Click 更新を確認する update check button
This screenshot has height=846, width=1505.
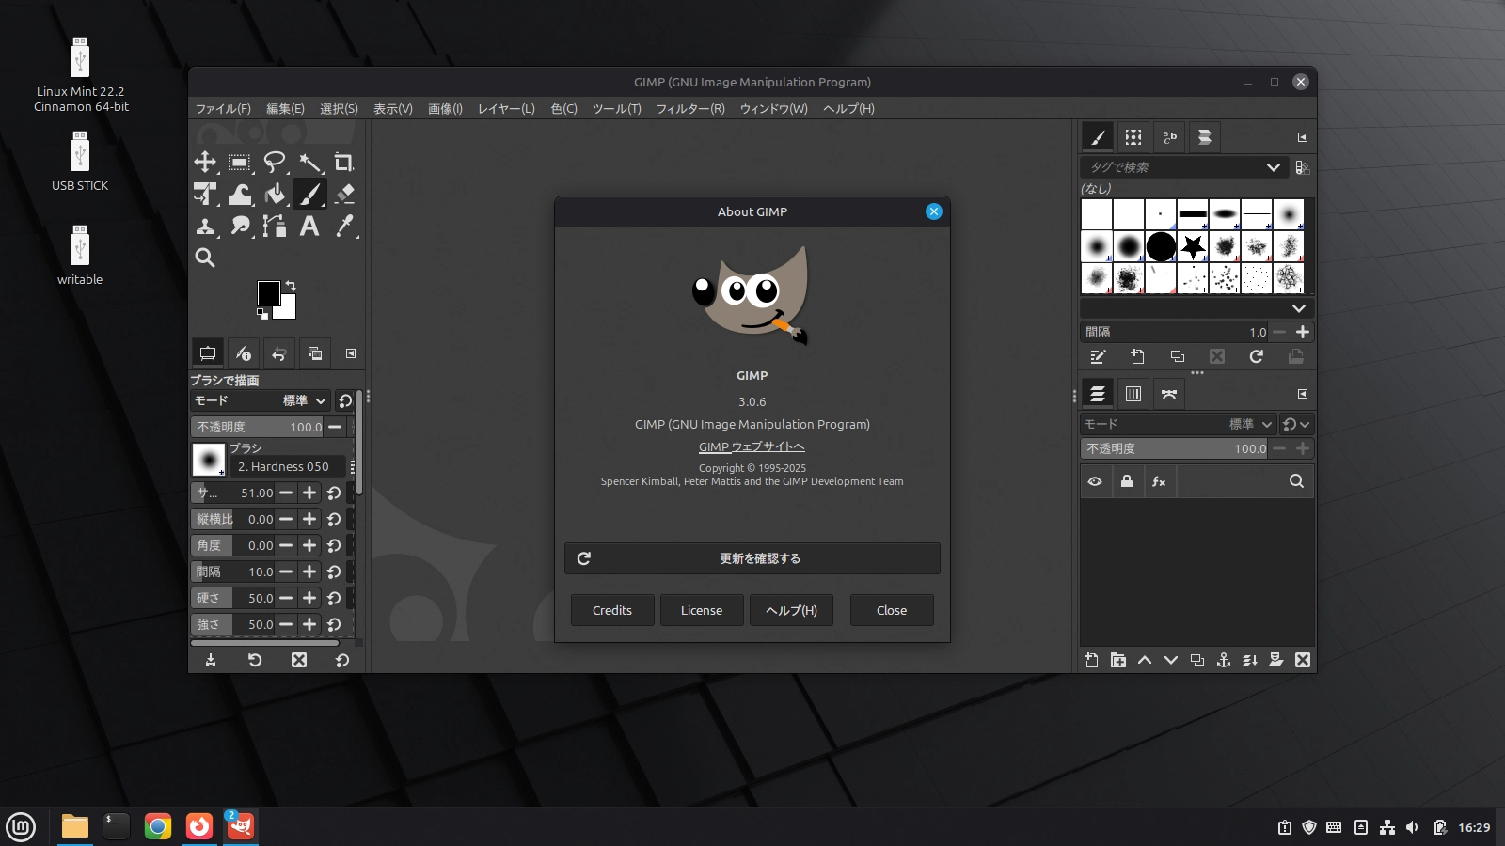coord(752,558)
